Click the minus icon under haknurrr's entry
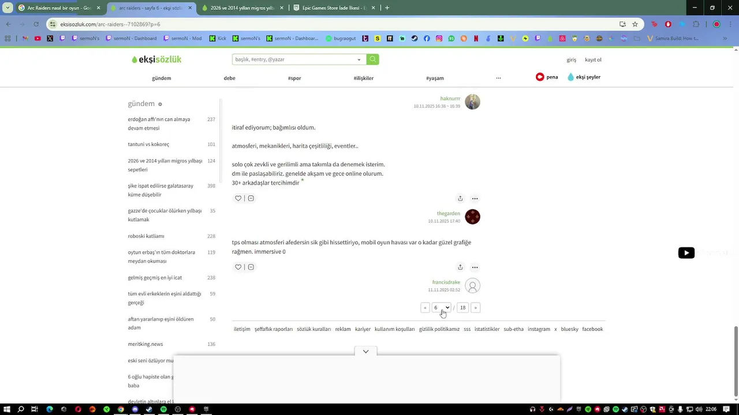739x415 pixels. point(251,198)
